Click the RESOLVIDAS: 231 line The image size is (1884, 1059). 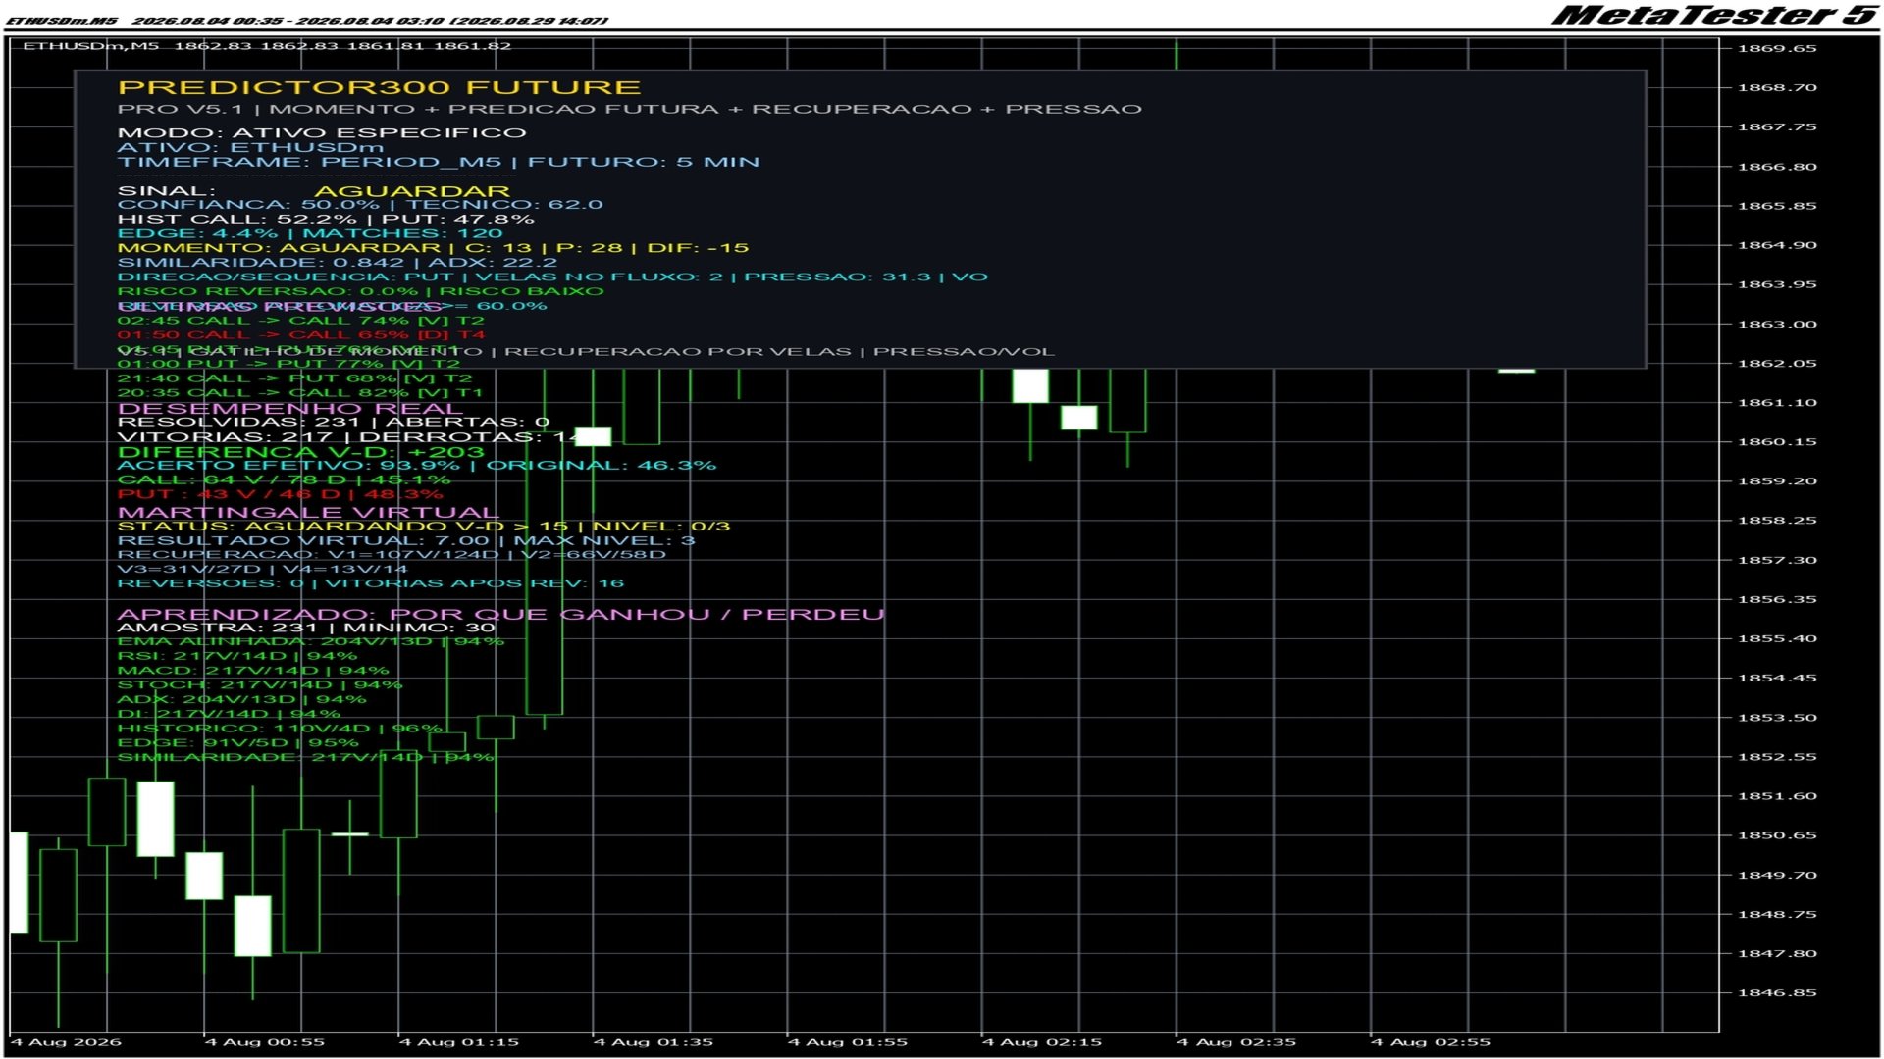point(334,422)
